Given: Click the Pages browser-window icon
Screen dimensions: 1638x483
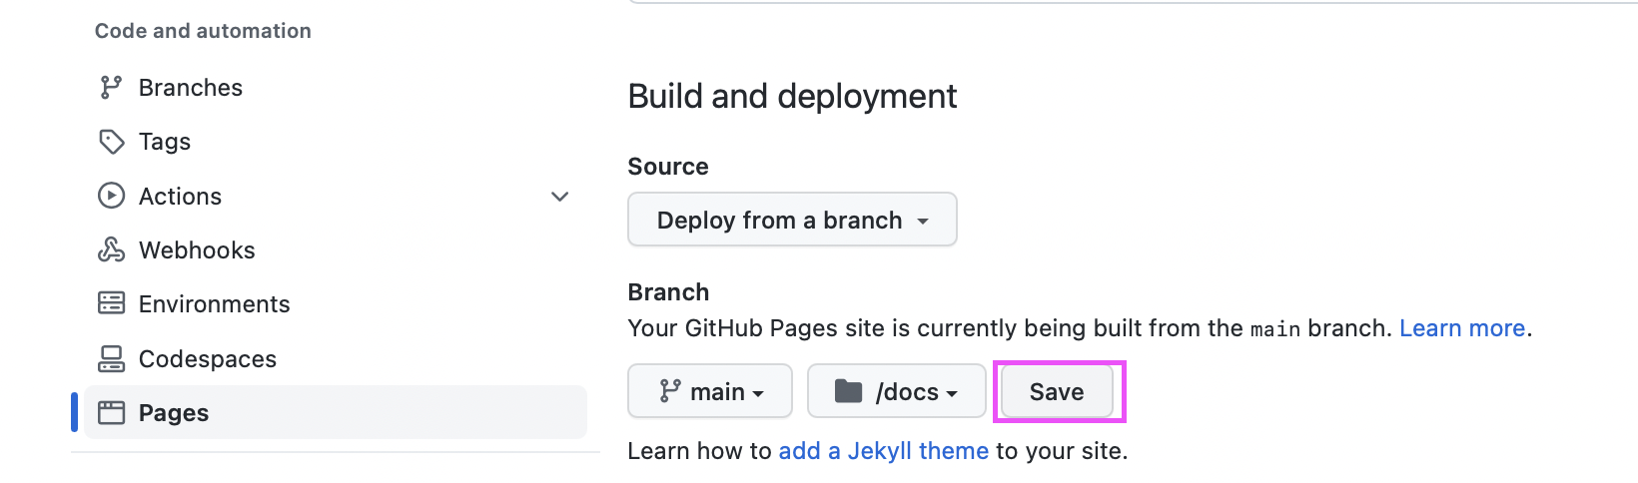Looking at the screenshot, I should pyautogui.click(x=111, y=412).
